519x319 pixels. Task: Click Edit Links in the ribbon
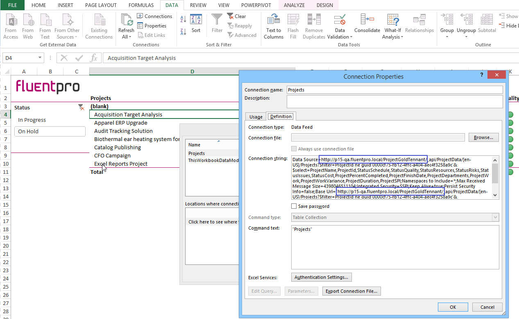(151, 35)
